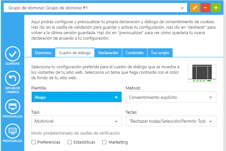Click the Tipo label text

(x=35, y=112)
